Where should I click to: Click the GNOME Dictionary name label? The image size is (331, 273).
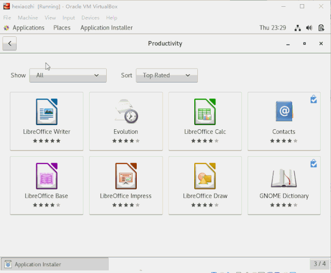coord(284,196)
